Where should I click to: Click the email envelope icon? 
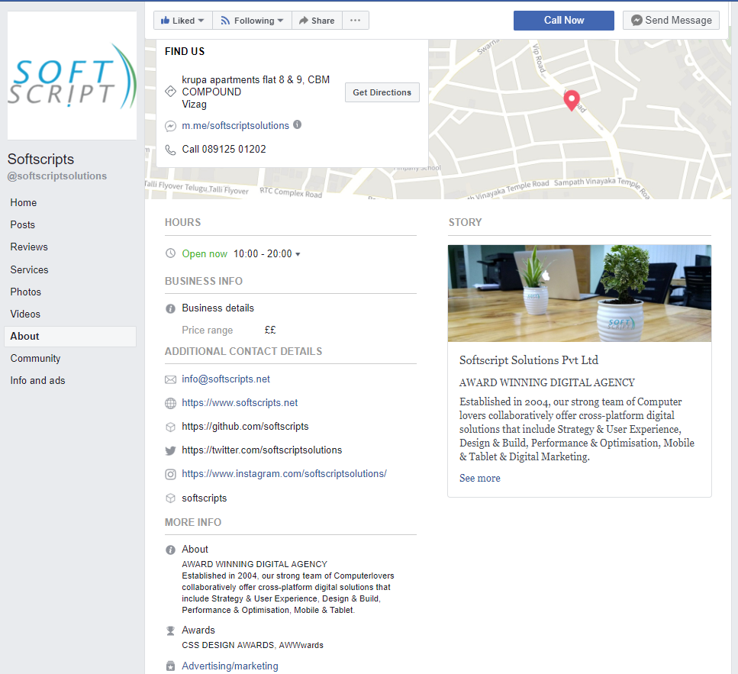[x=170, y=379]
